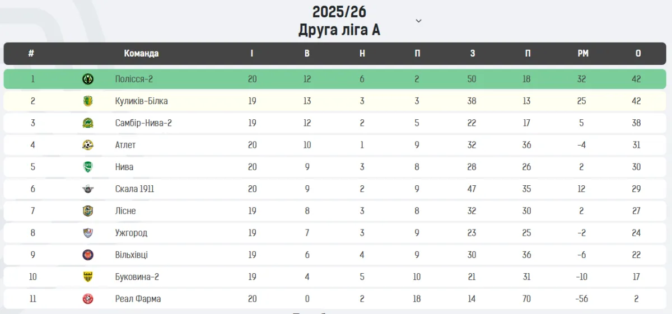Click the Нива team crest icon
The image size is (672, 314).
coord(88,167)
